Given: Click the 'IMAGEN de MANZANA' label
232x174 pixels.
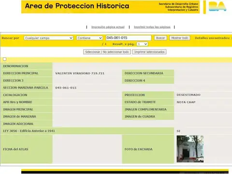Looking at the screenshot, I should click(x=19, y=116).
